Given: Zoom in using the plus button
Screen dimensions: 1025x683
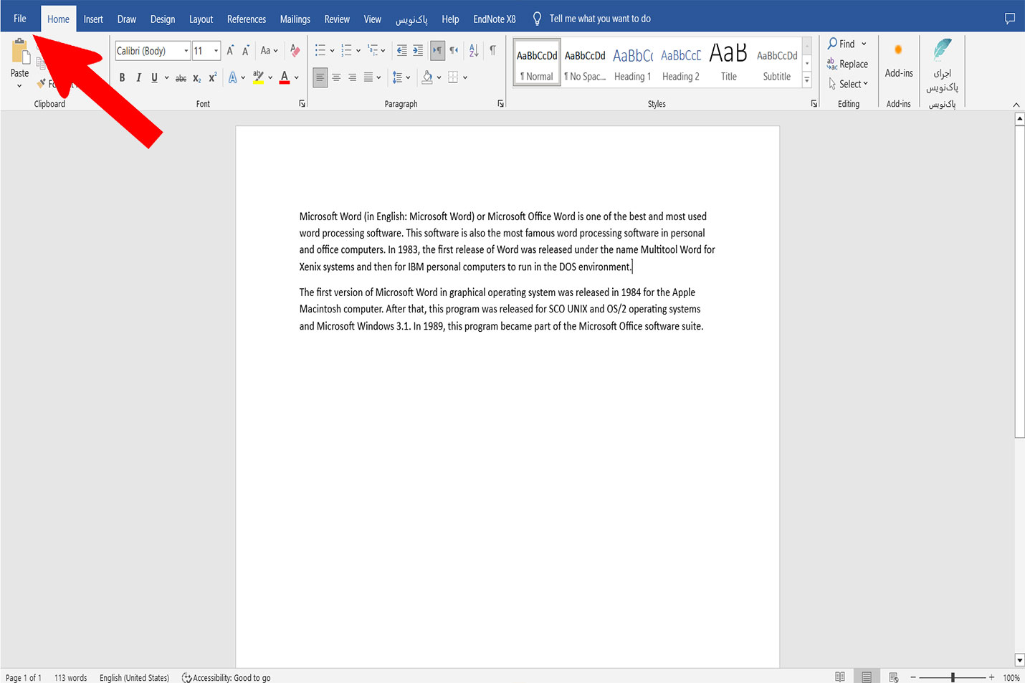Looking at the screenshot, I should pyautogui.click(x=991, y=677).
